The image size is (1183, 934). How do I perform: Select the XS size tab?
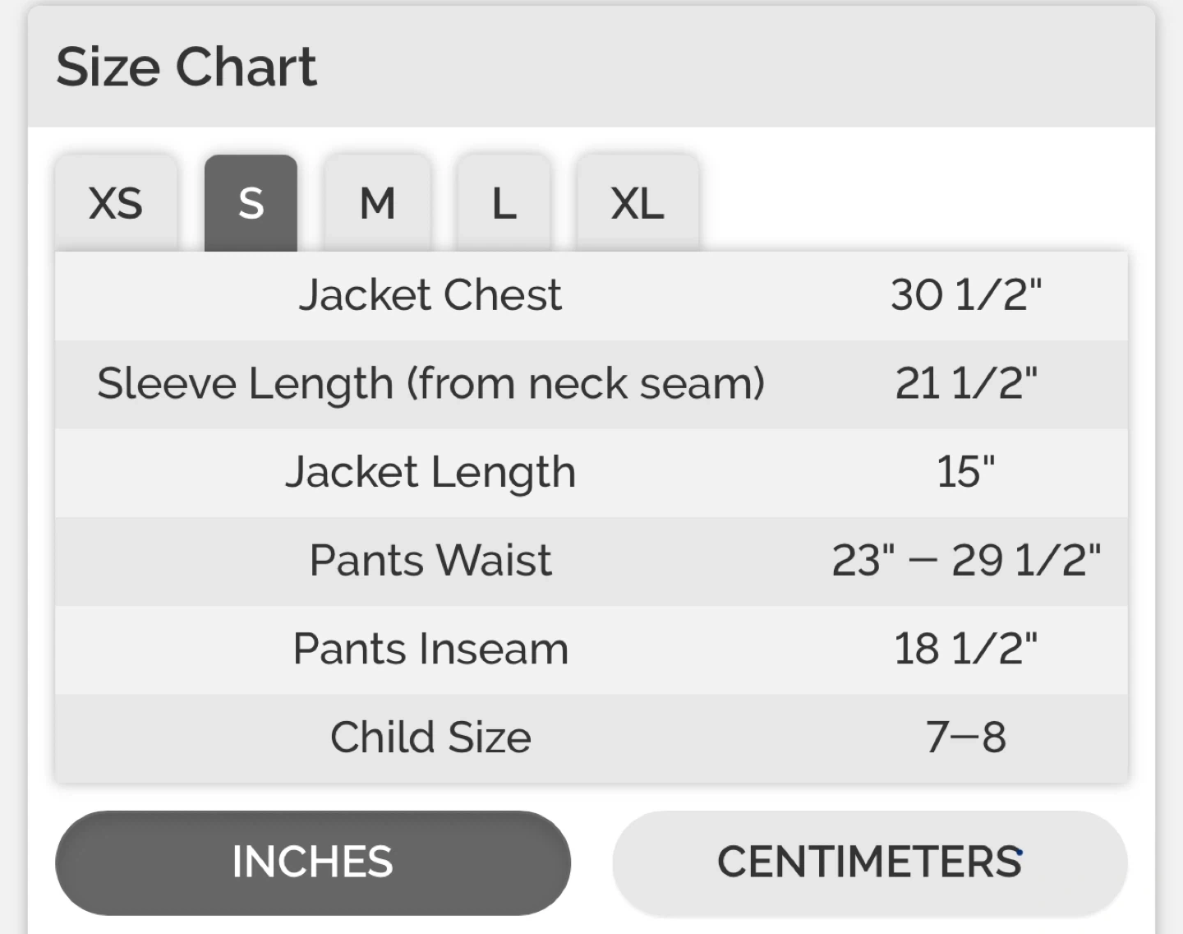116,203
